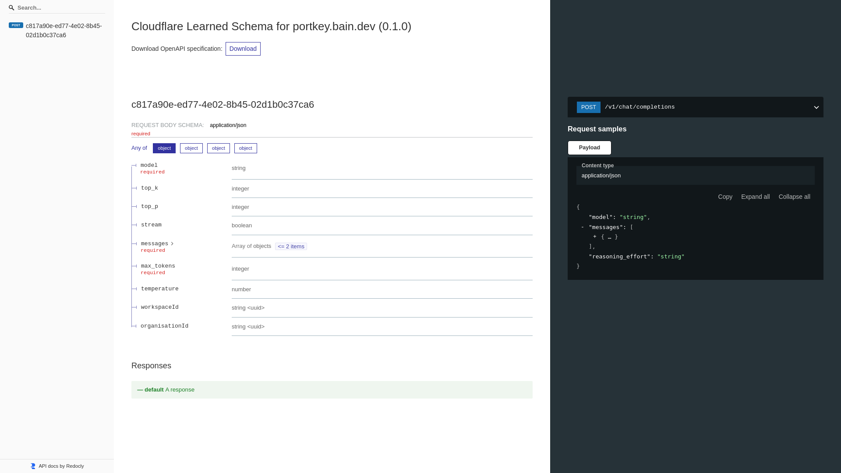
Task: Collapse the "messages" array in sample
Action: tap(583, 227)
